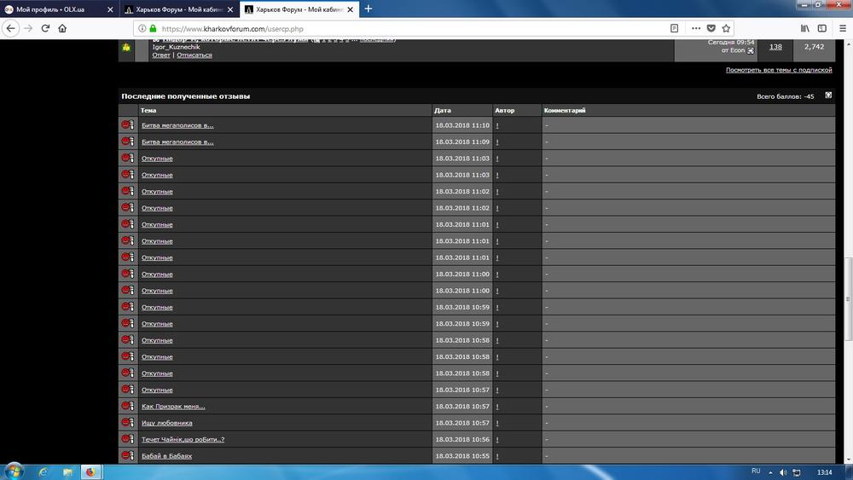
Task: Switch to the Мой профиль OLX.ua tab
Action: tap(59, 9)
